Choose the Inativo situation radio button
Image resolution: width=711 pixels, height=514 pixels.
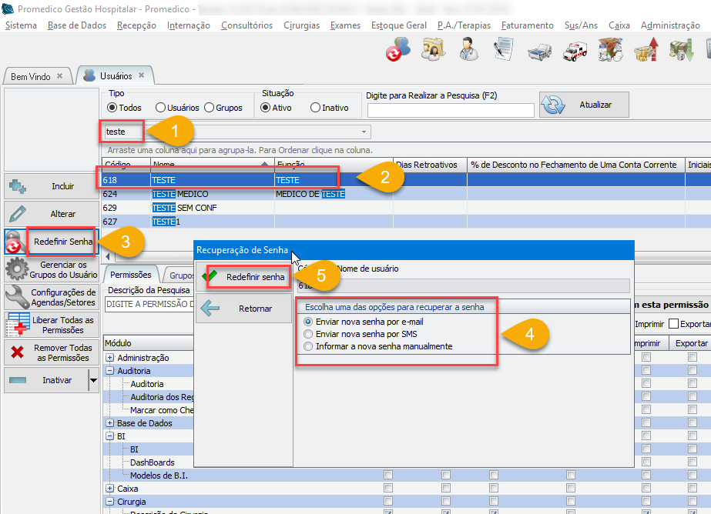315,108
